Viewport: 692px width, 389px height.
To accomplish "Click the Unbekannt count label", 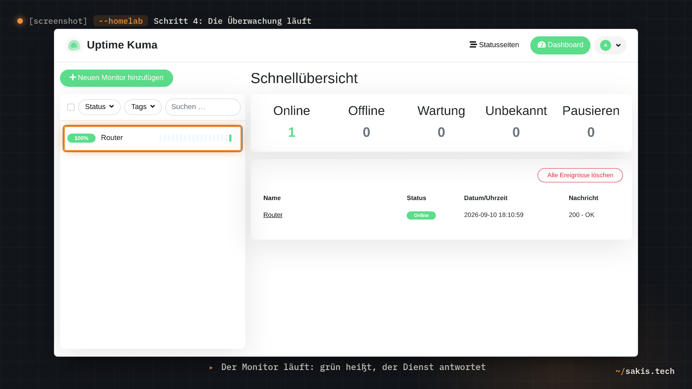I will (x=516, y=111).
